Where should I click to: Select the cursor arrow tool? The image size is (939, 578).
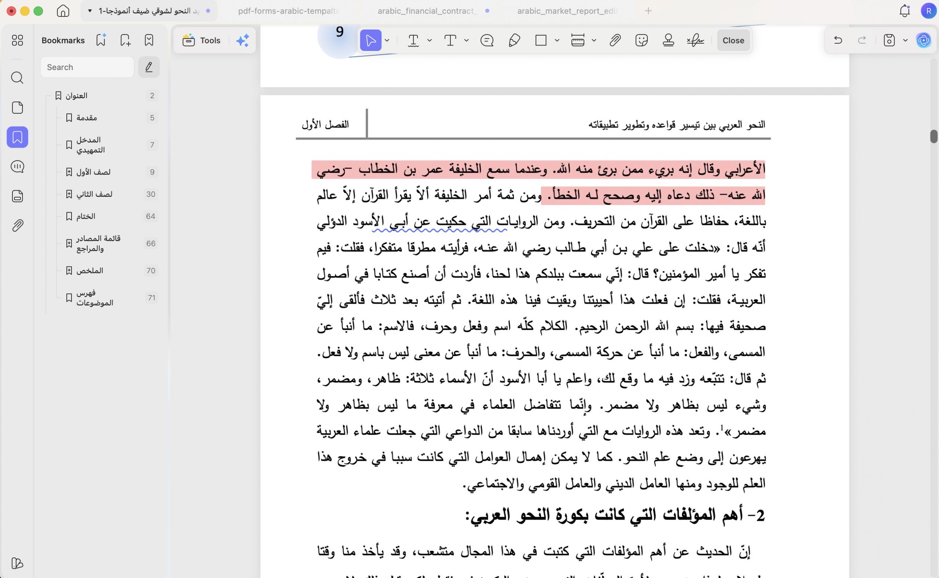point(370,40)
